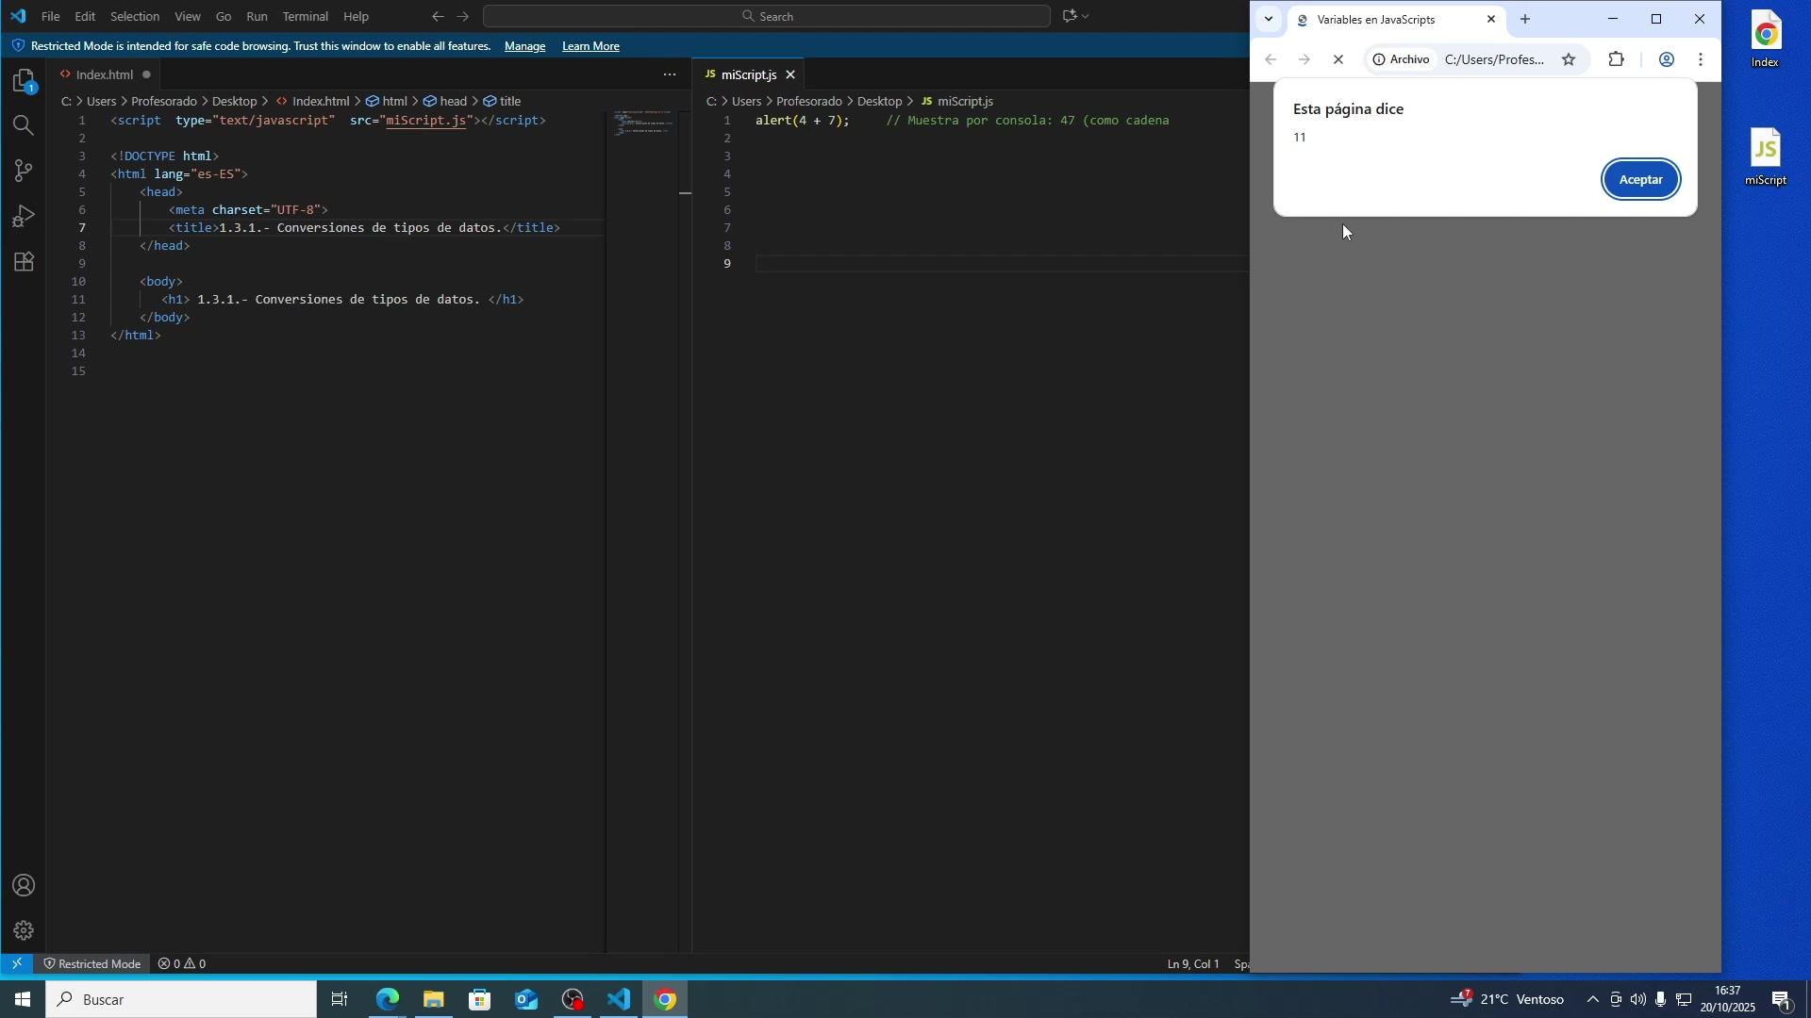This screenshot has width=1811, height=1018.
Task: Switch to Visual Studio Code in taskbar
Action: coord(619,1000)
